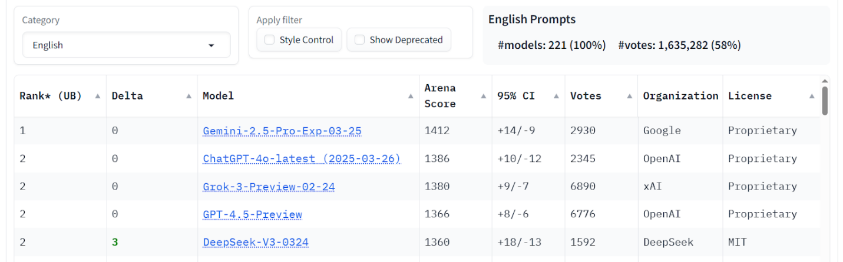Sort by the Rank* (UB) column arrow

98,96
